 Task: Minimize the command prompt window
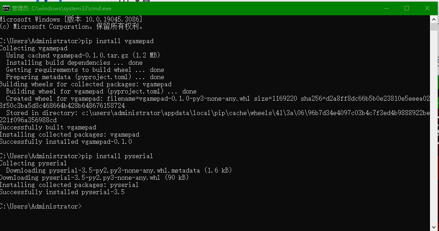tap(386, 8)
